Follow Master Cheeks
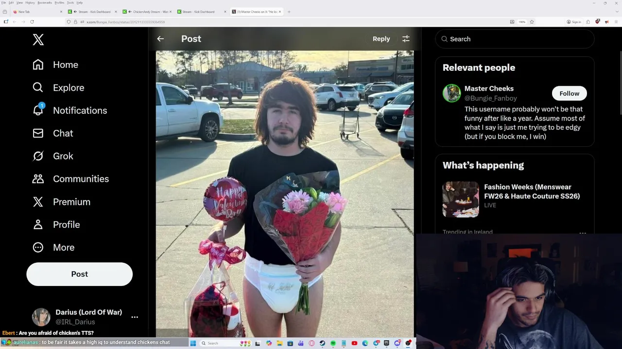 (569, 93)
